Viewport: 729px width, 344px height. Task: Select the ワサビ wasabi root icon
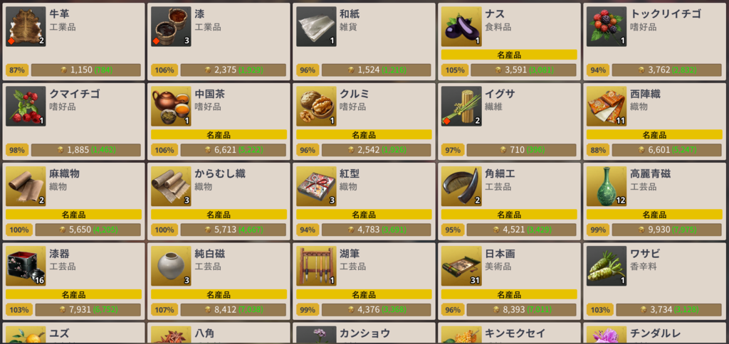[x=607, y=266]
